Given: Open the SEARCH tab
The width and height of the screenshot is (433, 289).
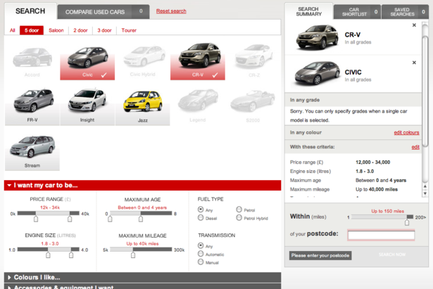Looking at the screenshot, I should (x=30, y=11).
